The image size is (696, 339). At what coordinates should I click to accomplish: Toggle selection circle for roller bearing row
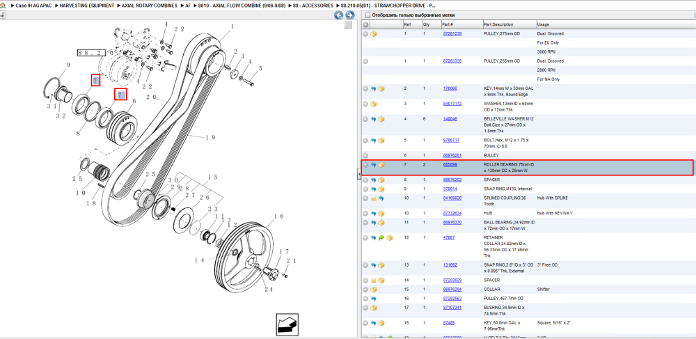click(366, 164)
